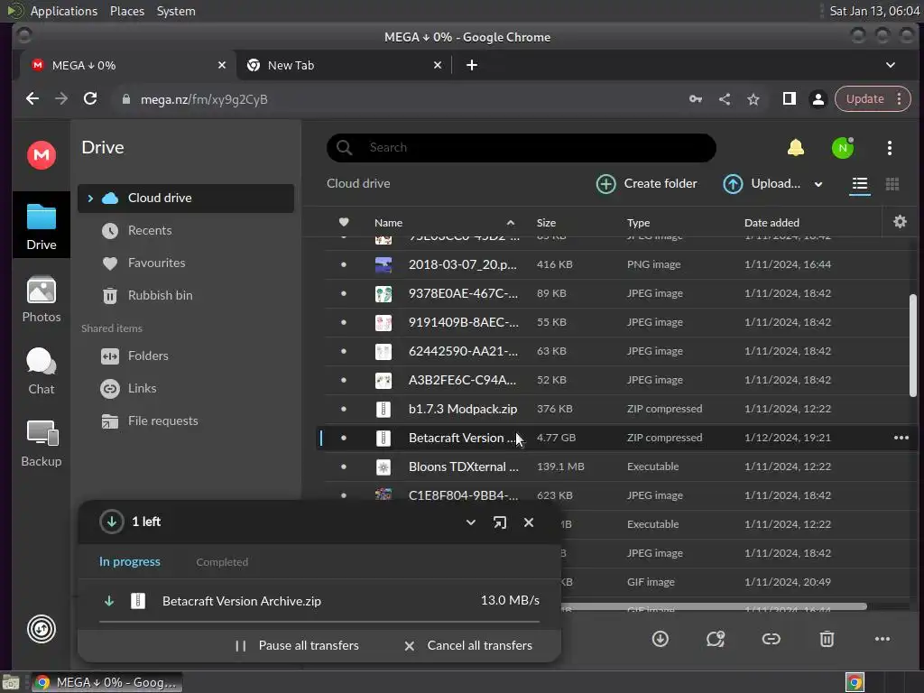Screen dimensions: 924x693
Task: Open the System menu
Action: pyautogui.click(x=176, y=11)
